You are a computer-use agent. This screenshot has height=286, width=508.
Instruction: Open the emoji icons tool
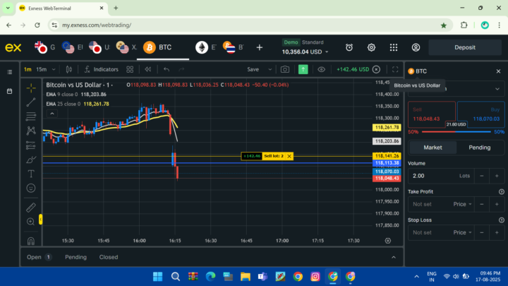[31, 188]
